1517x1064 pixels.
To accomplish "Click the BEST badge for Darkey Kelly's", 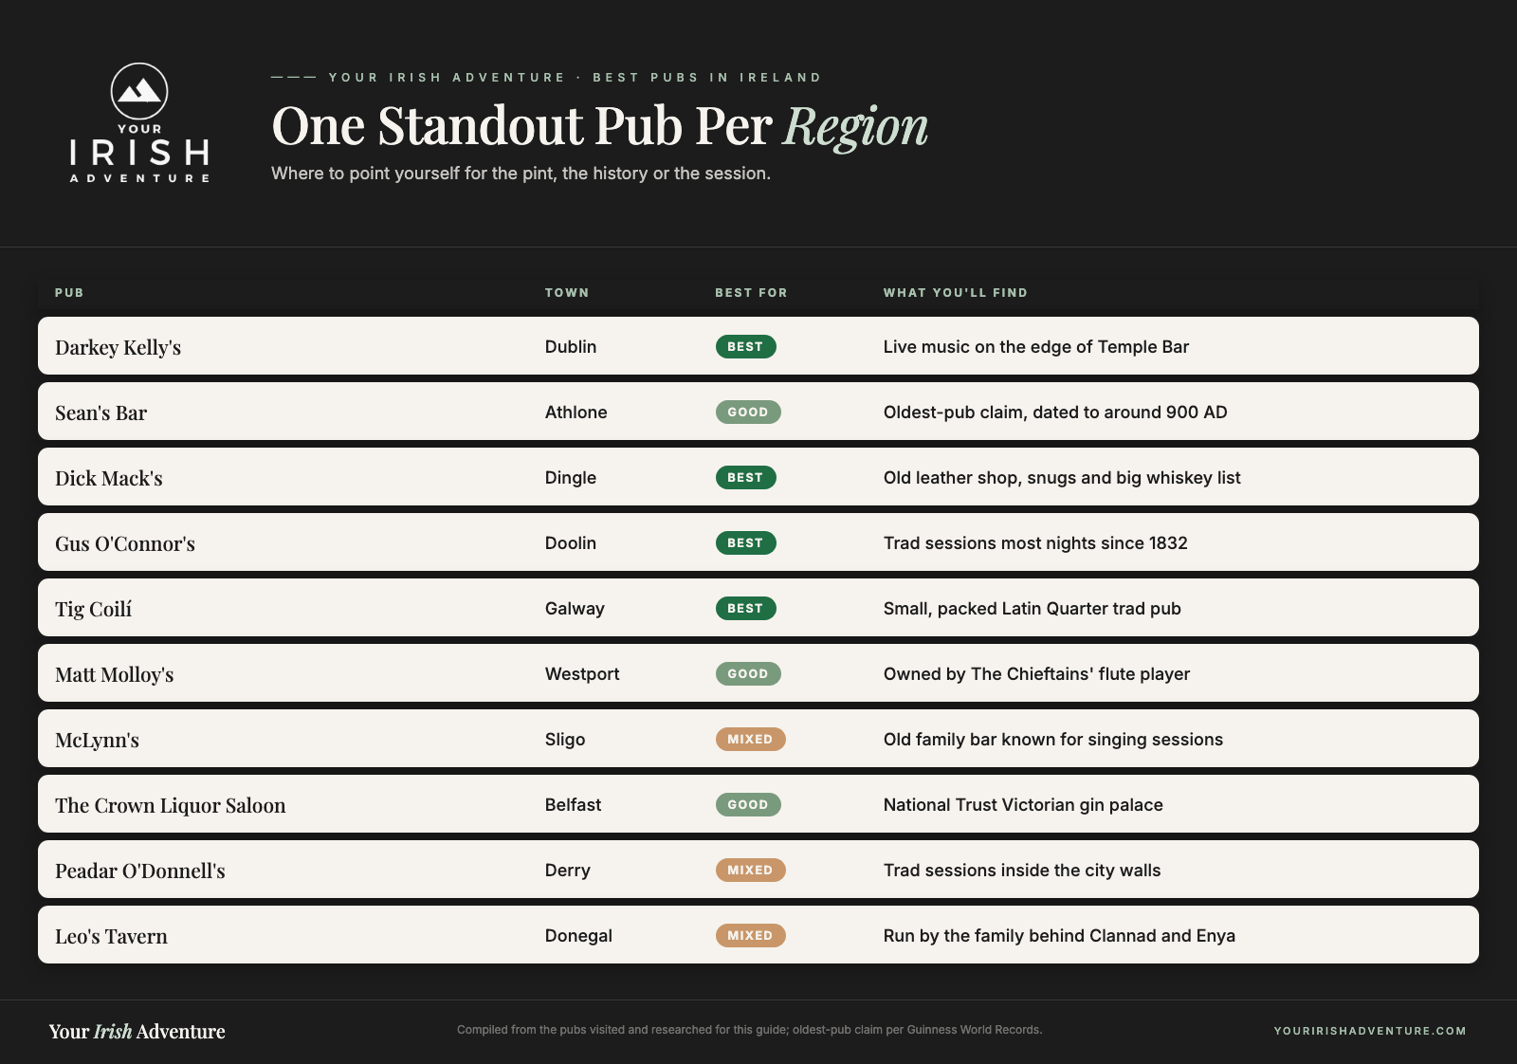I will click(x=745, y=347).
